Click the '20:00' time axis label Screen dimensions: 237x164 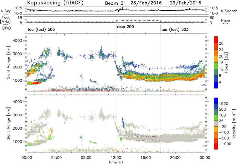click(175, 158)
